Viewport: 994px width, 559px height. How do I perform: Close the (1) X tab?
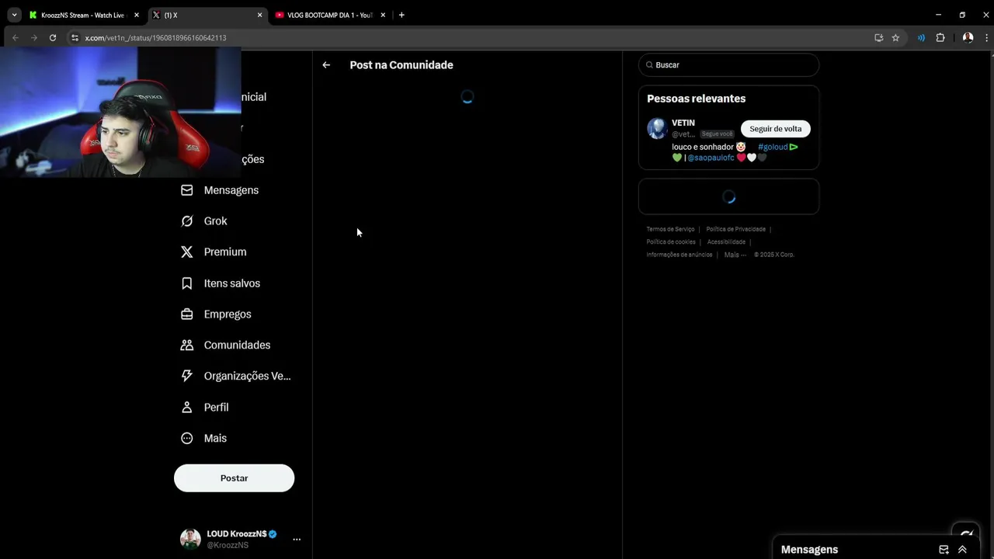[x=259, y=15]
